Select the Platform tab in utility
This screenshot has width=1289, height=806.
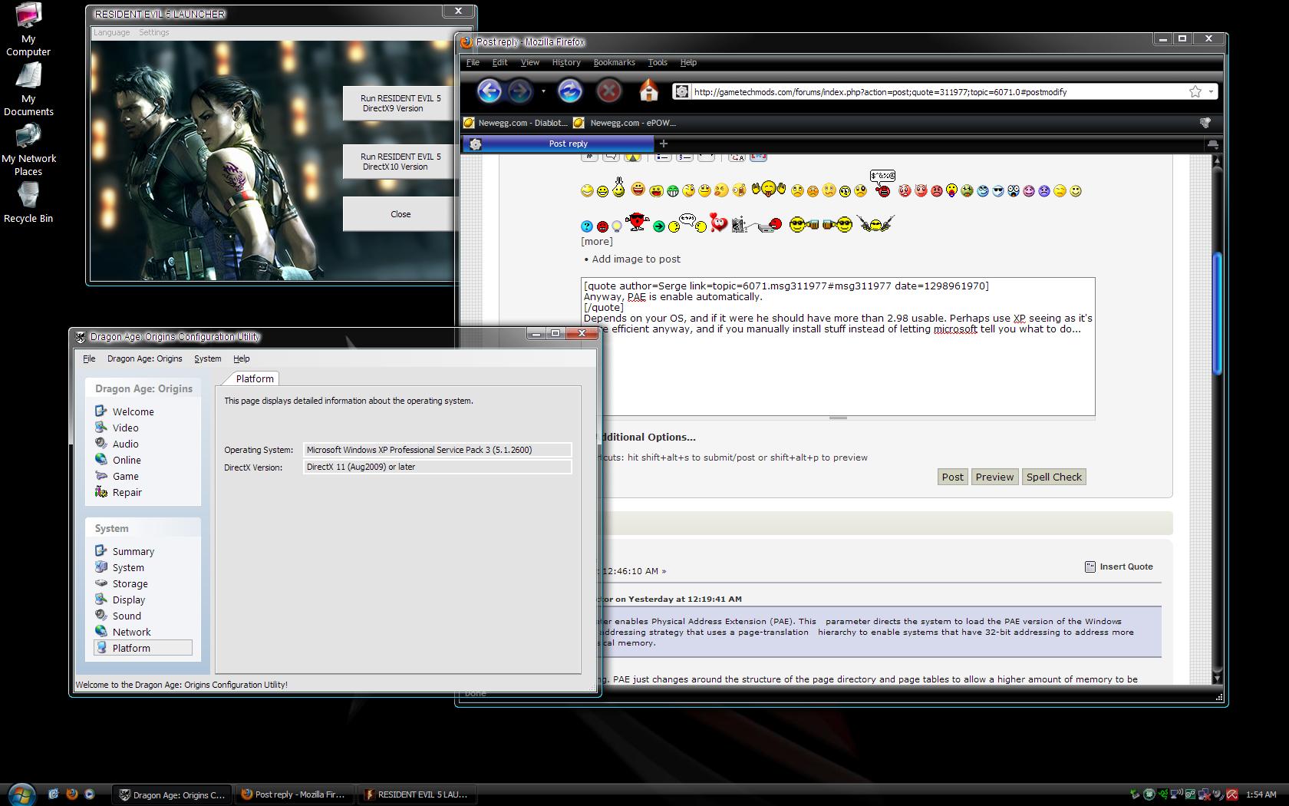coord(254,378)
